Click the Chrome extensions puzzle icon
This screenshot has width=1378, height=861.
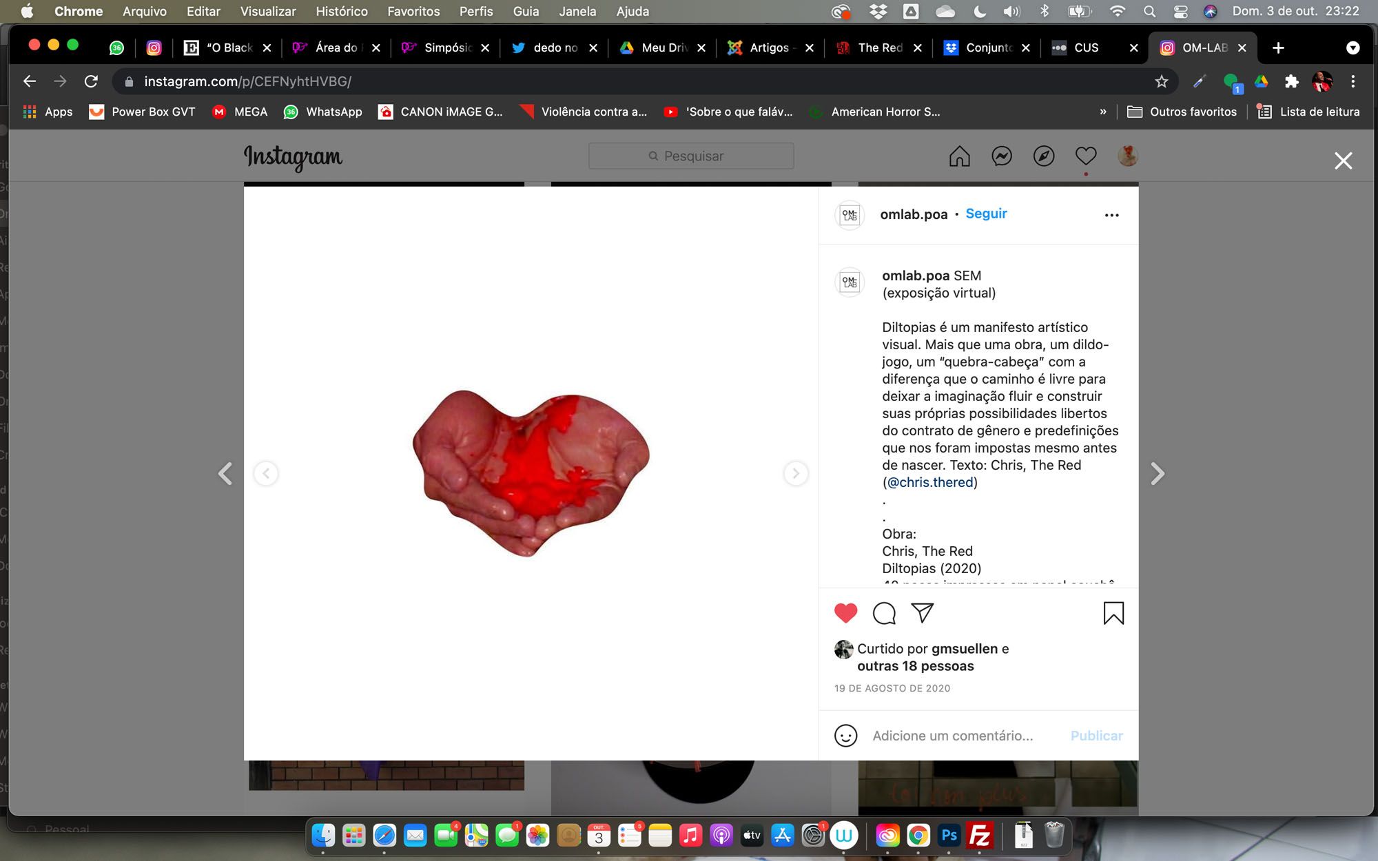[1291, 81]
